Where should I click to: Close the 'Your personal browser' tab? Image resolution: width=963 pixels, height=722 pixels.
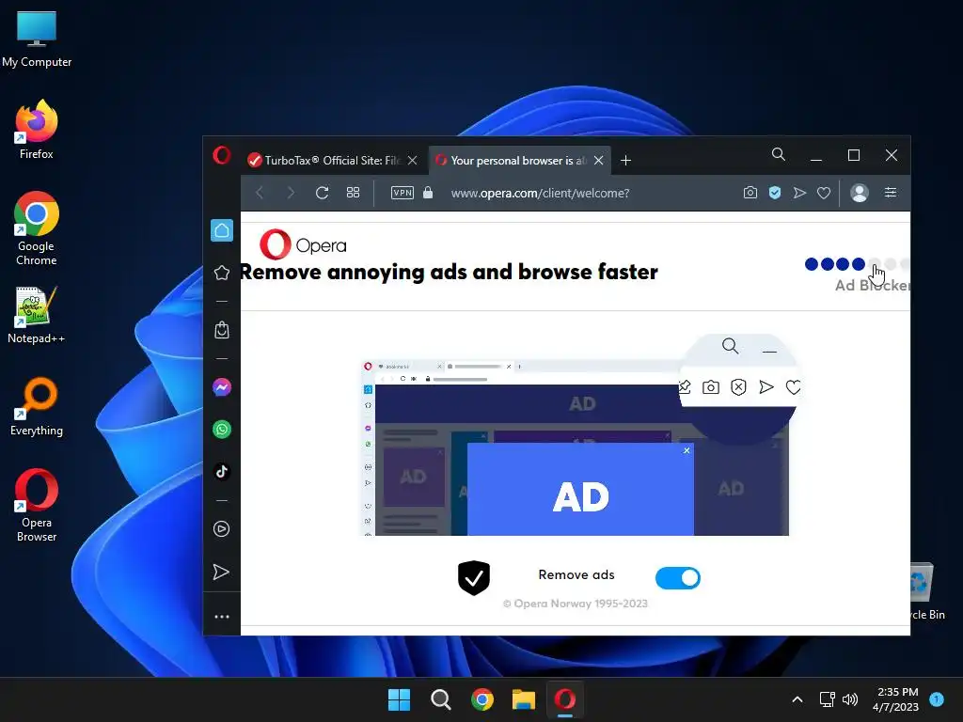(x=599, y=160)
